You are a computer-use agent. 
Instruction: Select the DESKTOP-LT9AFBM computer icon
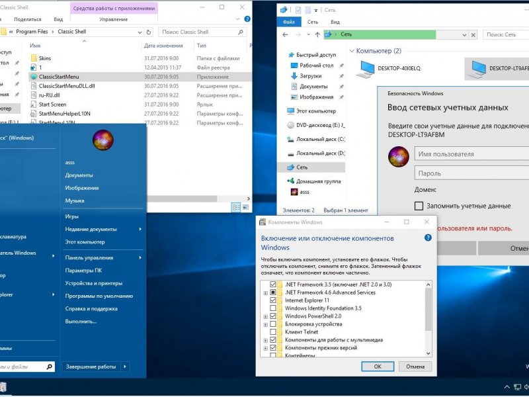477,69
